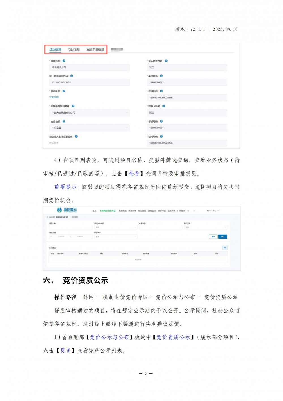Click the 受理电力公司 table column header
This screenshot has width=283, height=401.
click(84, 254)
